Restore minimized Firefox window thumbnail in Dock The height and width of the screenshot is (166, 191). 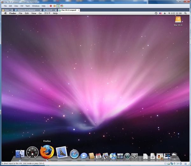(160, 156)
